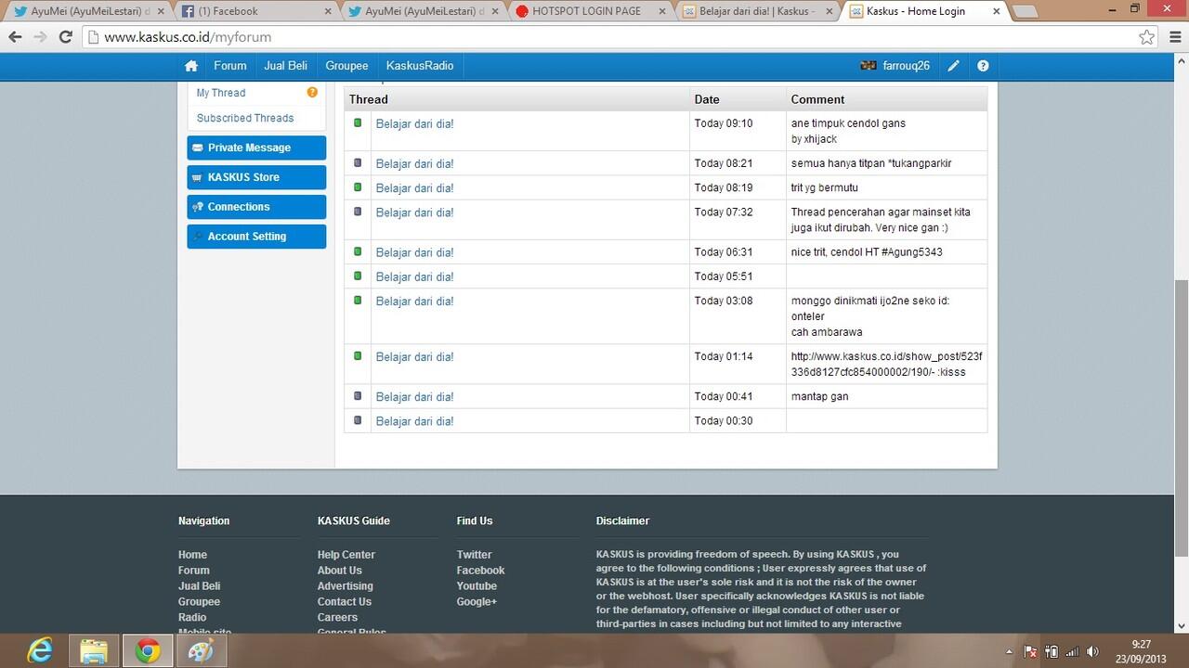
Task: Click the KASKUS Store button
Action: (256, 177)
